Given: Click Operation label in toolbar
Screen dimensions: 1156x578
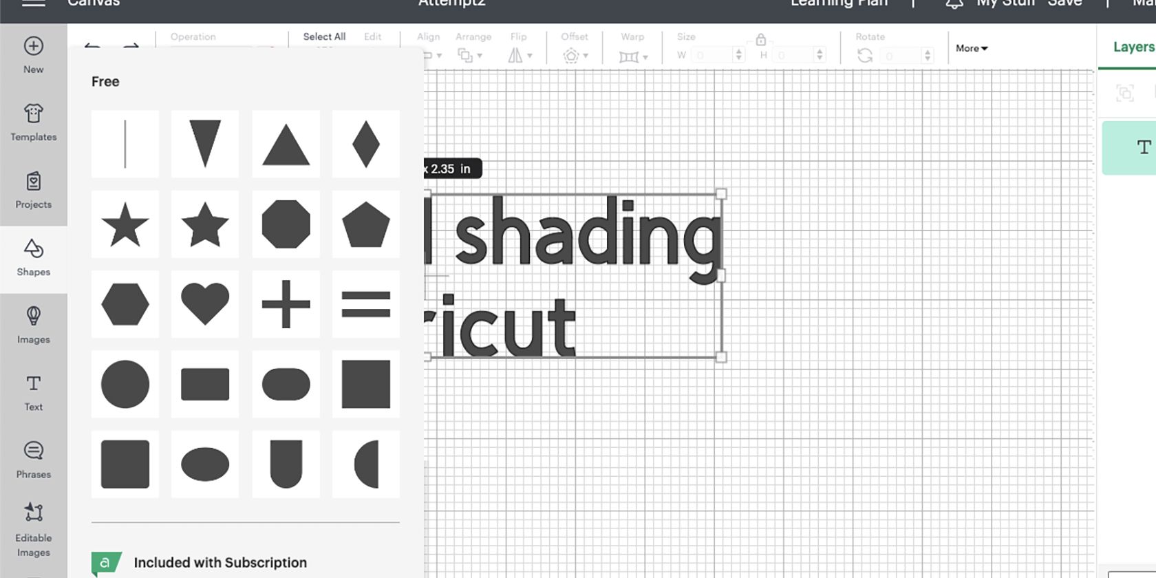Looking at the screenshot, I should (193, 36).
